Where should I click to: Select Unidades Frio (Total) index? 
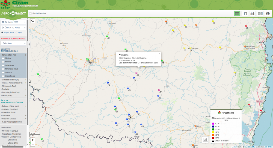tap(10, 109)
